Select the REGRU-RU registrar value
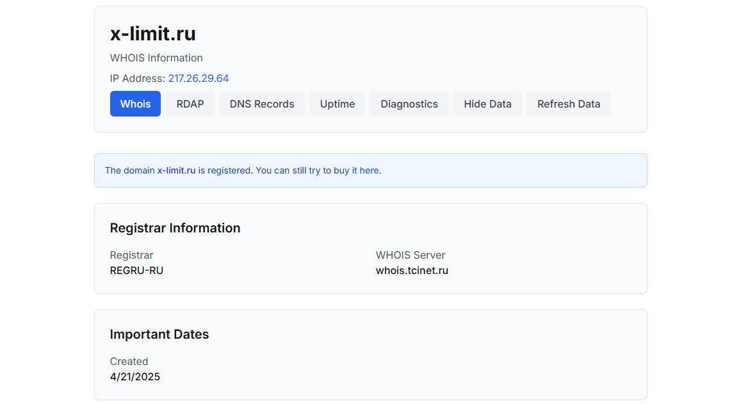The height and width of the screenshot is (404, 750). click(136, 270)
